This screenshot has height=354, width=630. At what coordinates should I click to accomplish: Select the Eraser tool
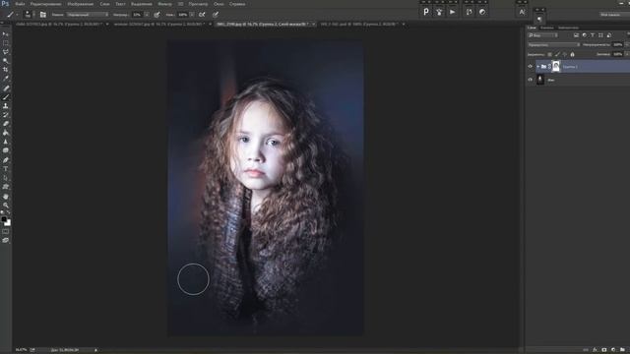[6, 124]
